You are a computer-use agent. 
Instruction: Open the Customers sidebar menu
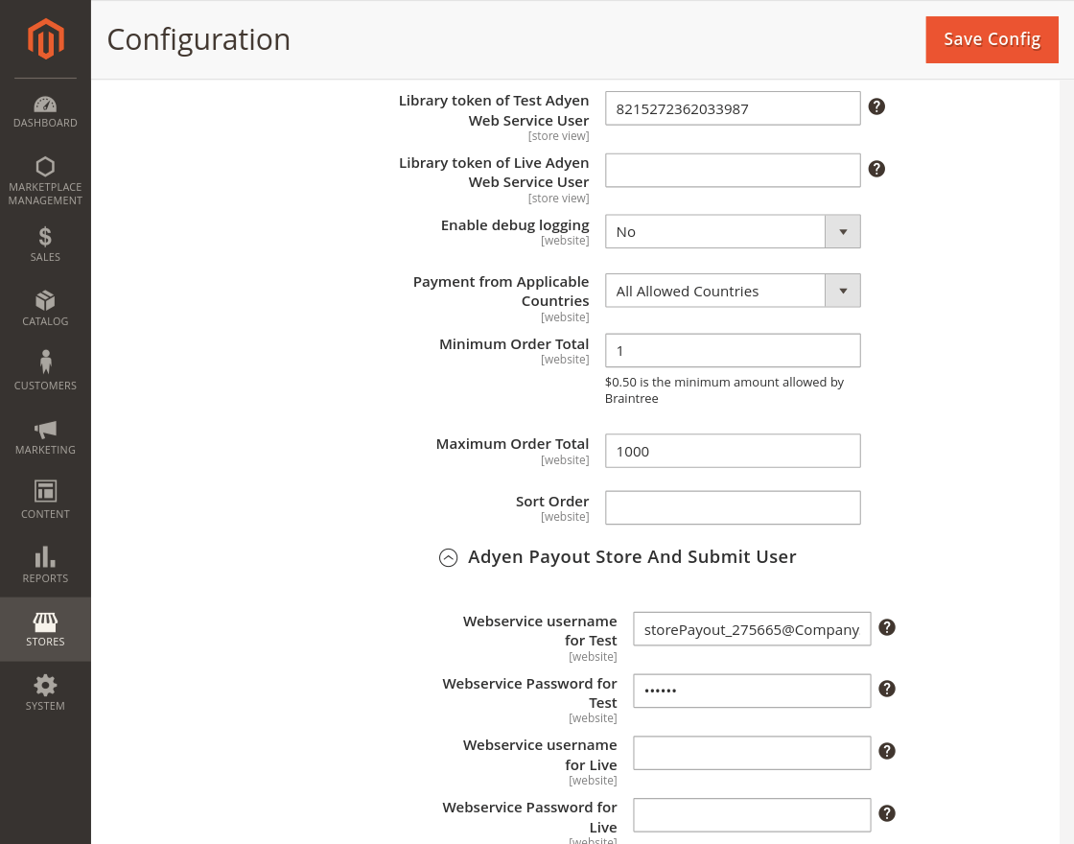click(x=45, y=372)
